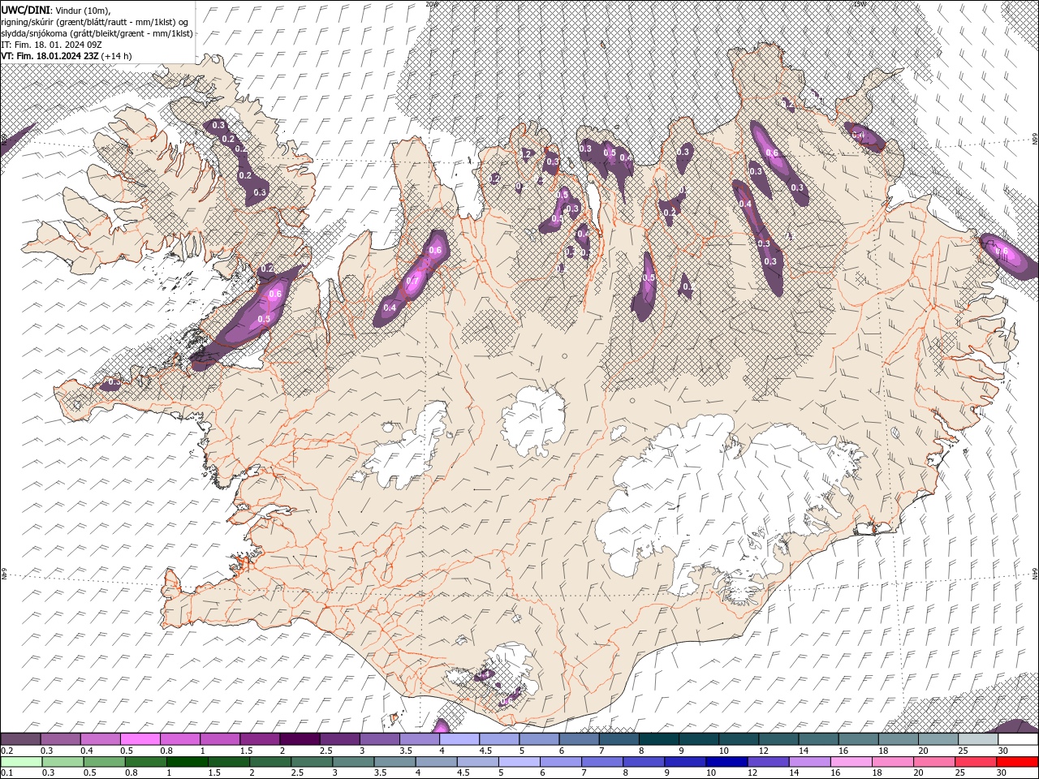
Task: Pick top-row legend swatch between 0.4 and 0.5
Action: (x=100, y=739)
